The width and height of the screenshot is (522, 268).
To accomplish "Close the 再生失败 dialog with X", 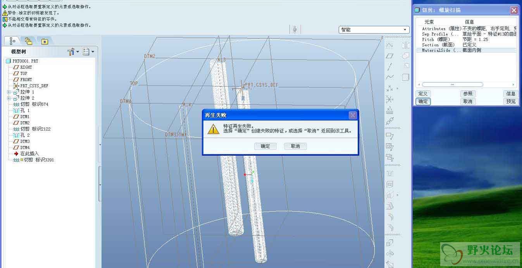I will click(x=352, y=115).
